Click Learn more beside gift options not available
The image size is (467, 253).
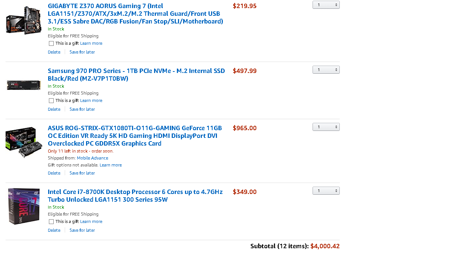tap(111, 165)
